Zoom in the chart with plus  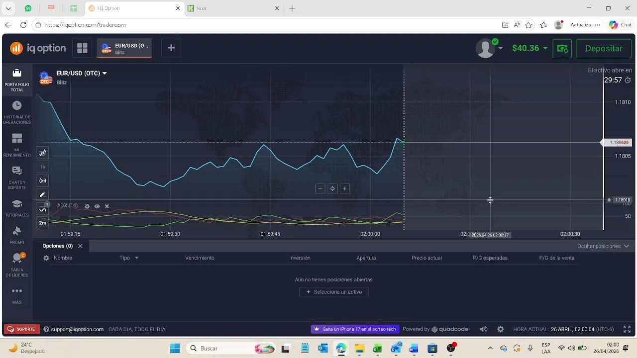(344, 188)
